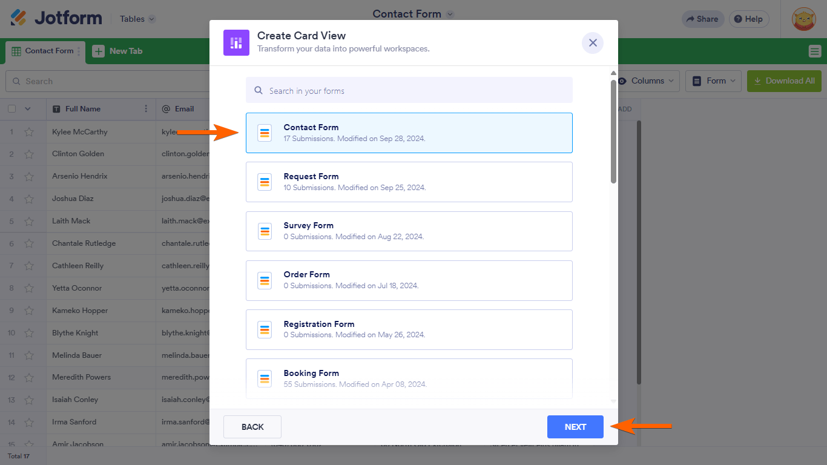Select Booking Form in the list
This screenshot has height=465, width=827.
409,378
